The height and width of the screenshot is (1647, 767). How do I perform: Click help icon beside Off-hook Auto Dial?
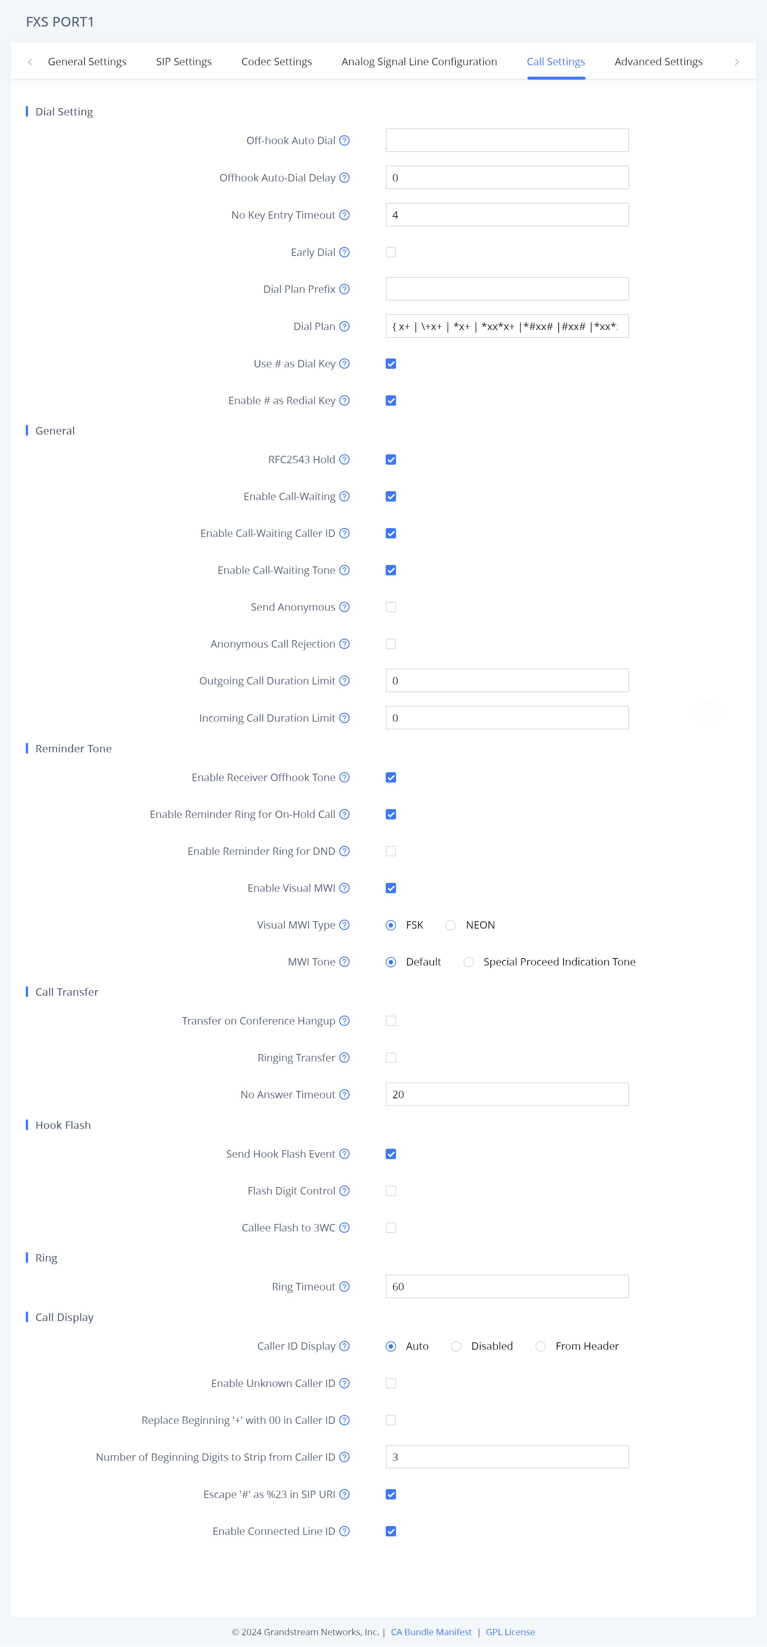(x=344, y=141)
